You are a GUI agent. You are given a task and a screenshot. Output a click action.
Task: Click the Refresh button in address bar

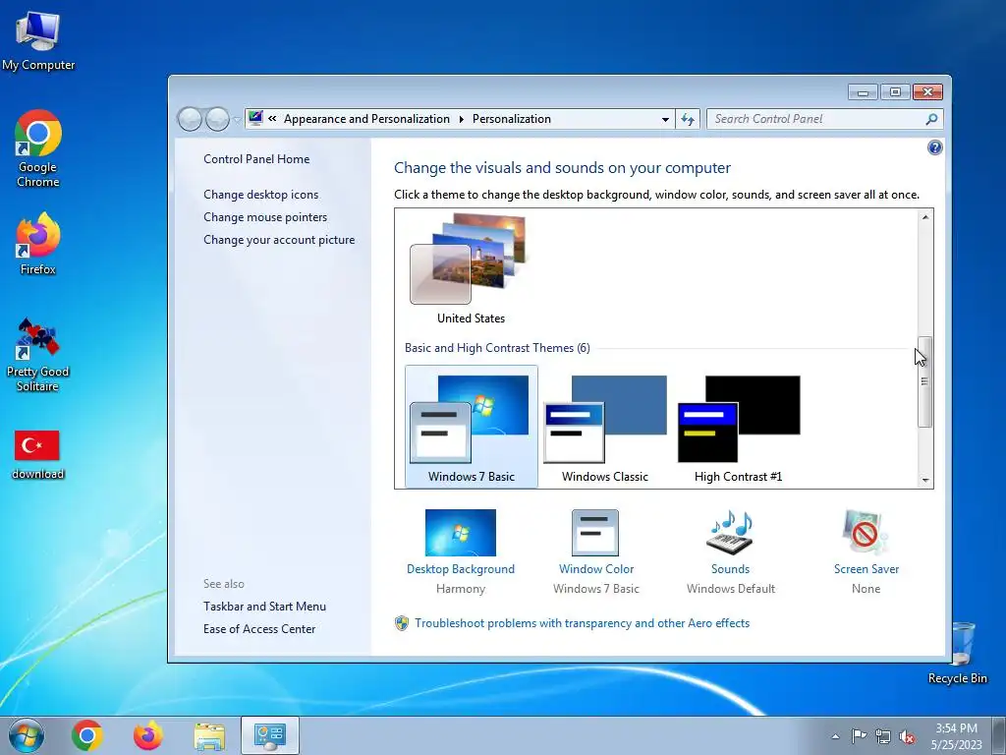pos(688,119)
